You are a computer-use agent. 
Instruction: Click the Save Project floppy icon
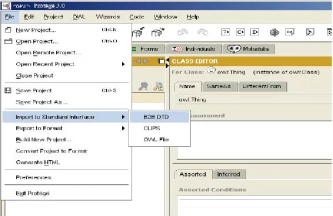click(x=8, y=91)
